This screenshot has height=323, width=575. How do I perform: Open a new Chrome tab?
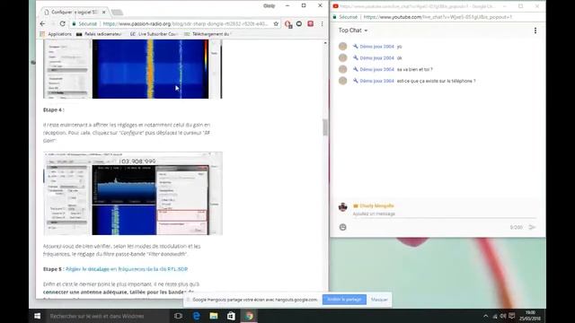pos(117,13)
